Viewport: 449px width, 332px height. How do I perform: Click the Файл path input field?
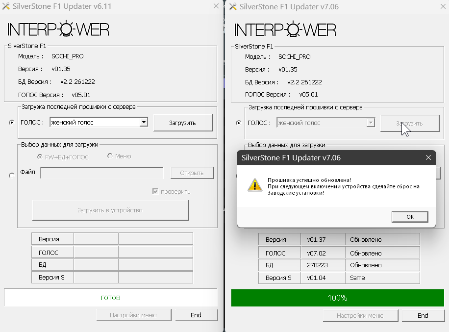(x=101, y=173)
